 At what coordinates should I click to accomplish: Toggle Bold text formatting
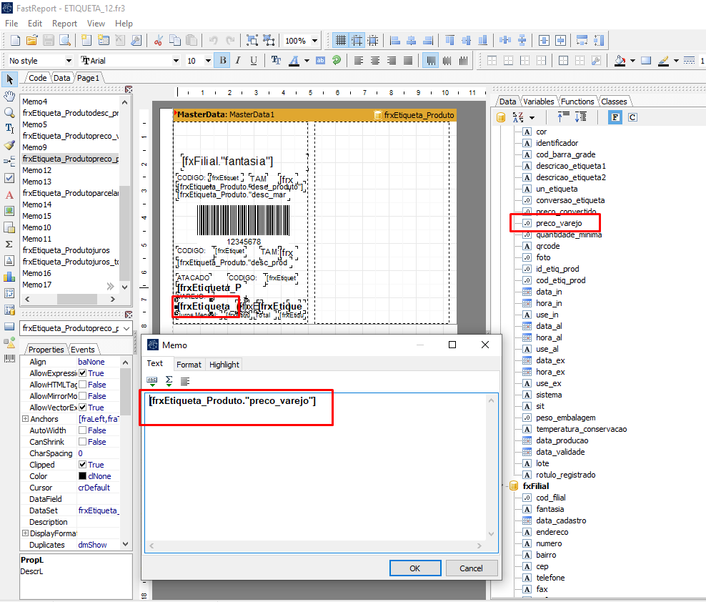click(223, 61)
